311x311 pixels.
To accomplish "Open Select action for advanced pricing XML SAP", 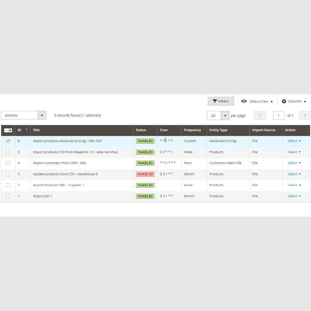I will coord(294,141).
